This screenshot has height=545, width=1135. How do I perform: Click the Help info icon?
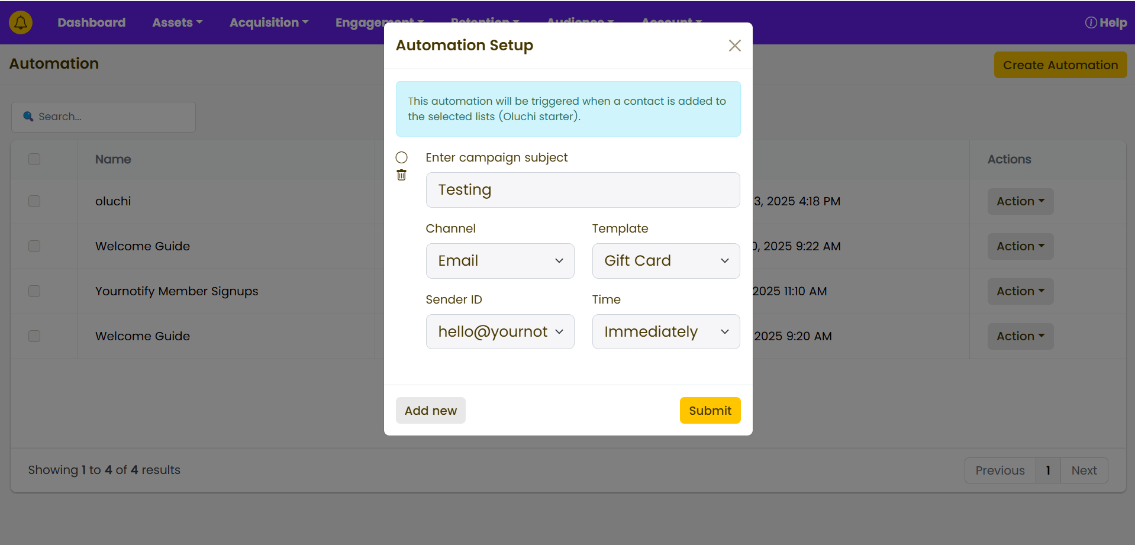(x=1090, y=22)
